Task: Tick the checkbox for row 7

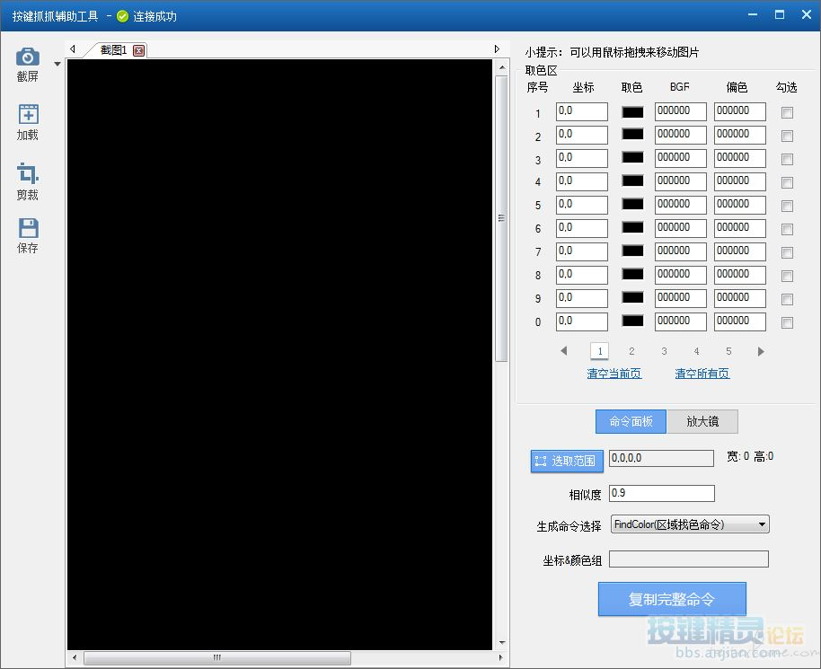Action: (x=787, y=253)
